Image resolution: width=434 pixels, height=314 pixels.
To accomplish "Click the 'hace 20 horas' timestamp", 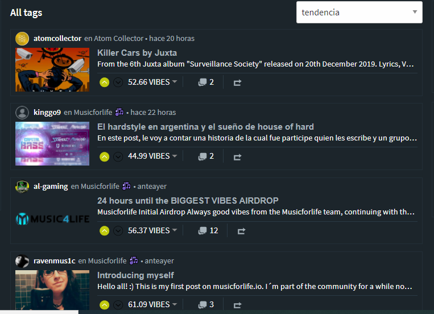I will click(172, 39).
